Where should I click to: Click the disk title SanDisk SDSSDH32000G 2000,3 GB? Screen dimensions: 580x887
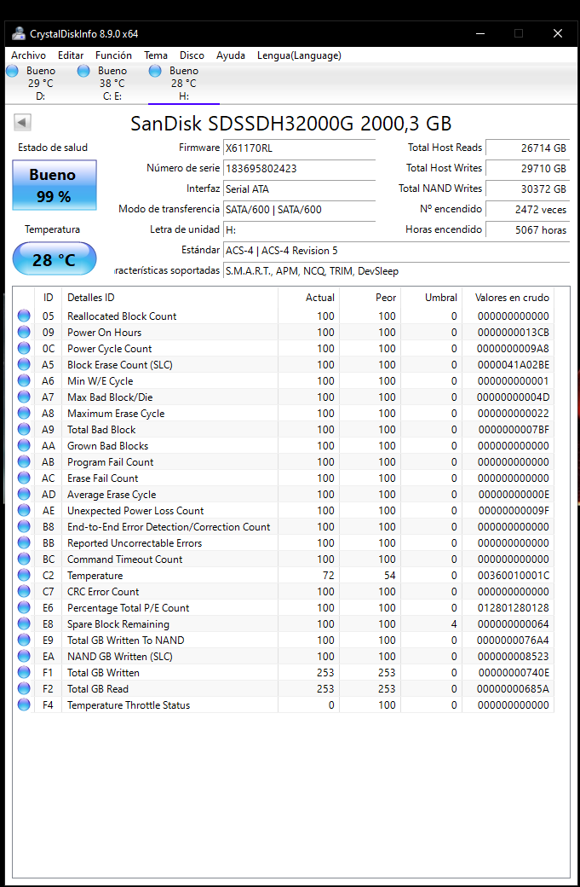(290, 124)
